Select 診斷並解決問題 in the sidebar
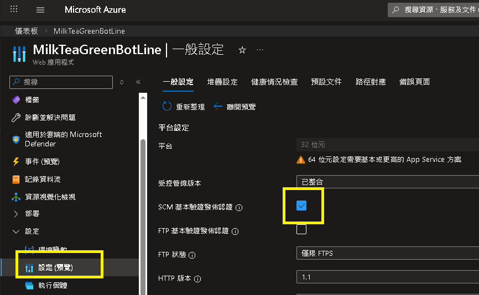This screenshot has width=479, height=295. click(x=50, y=118)
